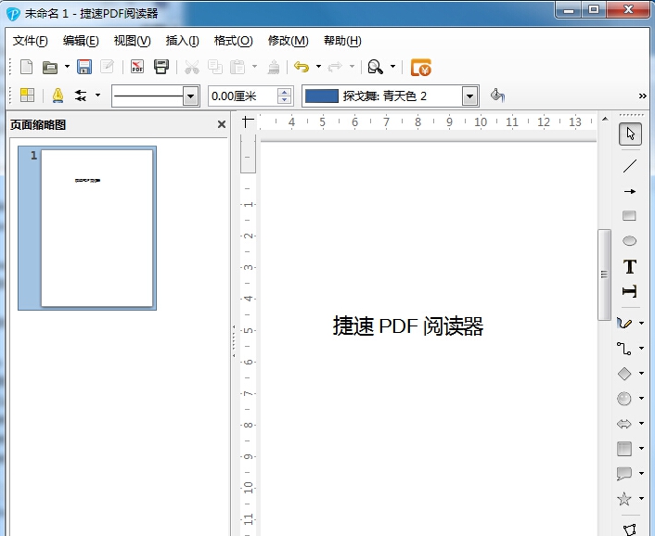Select the double block arrows tool
Viewport: 655px width, 536px height.
[x=624, y=424]
